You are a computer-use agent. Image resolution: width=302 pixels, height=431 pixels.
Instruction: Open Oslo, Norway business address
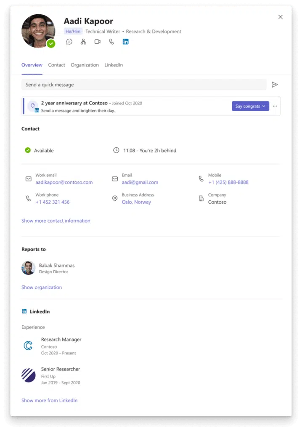[136, 202]
